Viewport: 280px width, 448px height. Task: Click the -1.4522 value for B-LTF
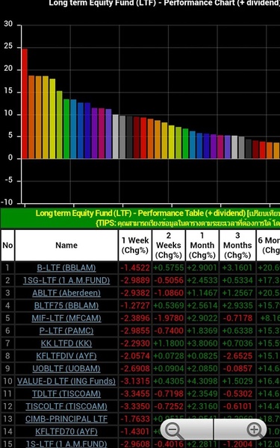coord(135,268)
